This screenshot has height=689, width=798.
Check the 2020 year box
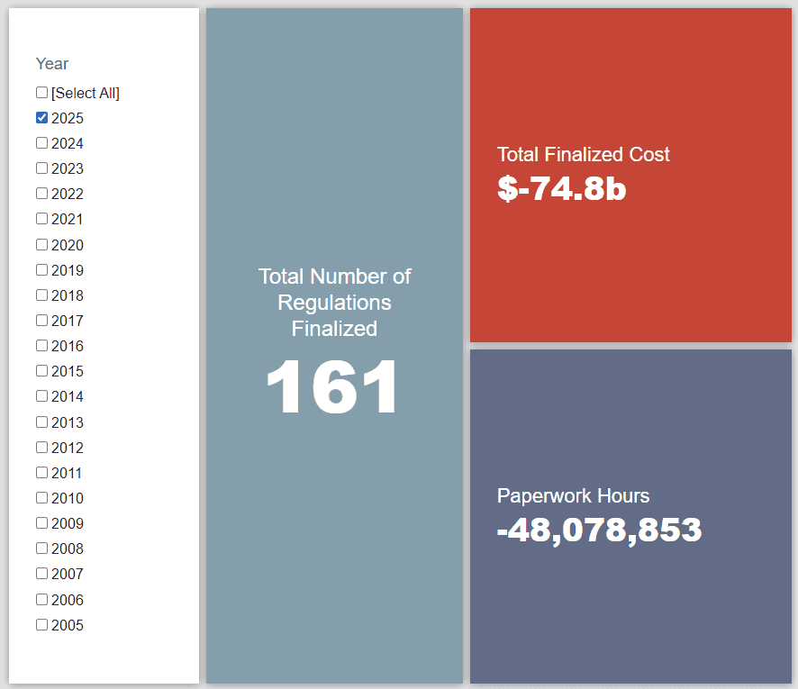[x=42, y=245]
